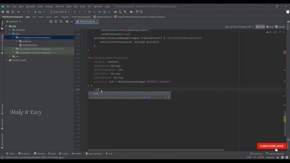The height and width of the screenshot is (163, 290).
Task: Click Search Everywhere magnifier icon
Action: tap(141, 12)
